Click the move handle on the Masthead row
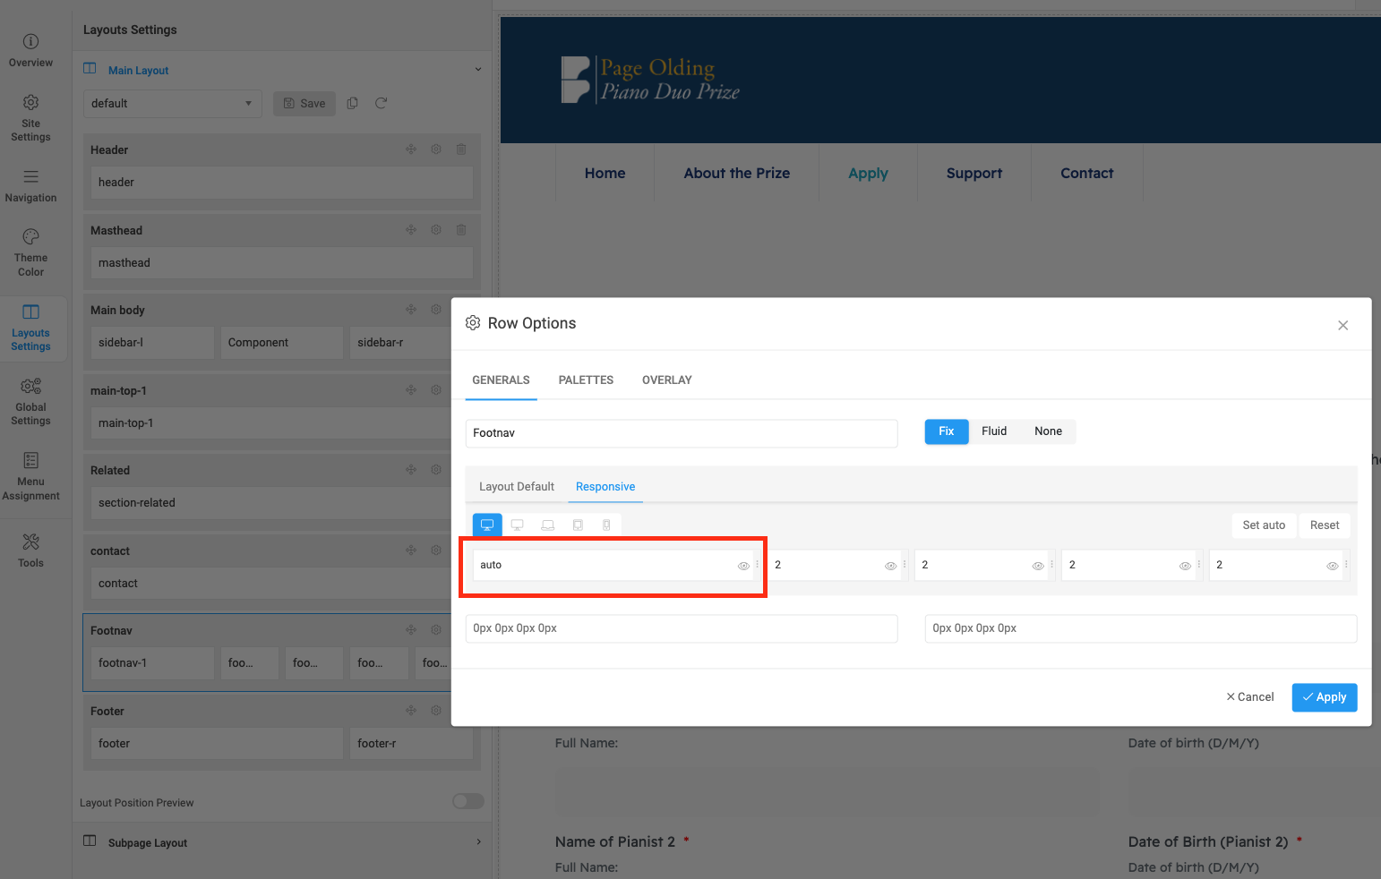This screenshot has width=1381, height=879. coord(411,230)
